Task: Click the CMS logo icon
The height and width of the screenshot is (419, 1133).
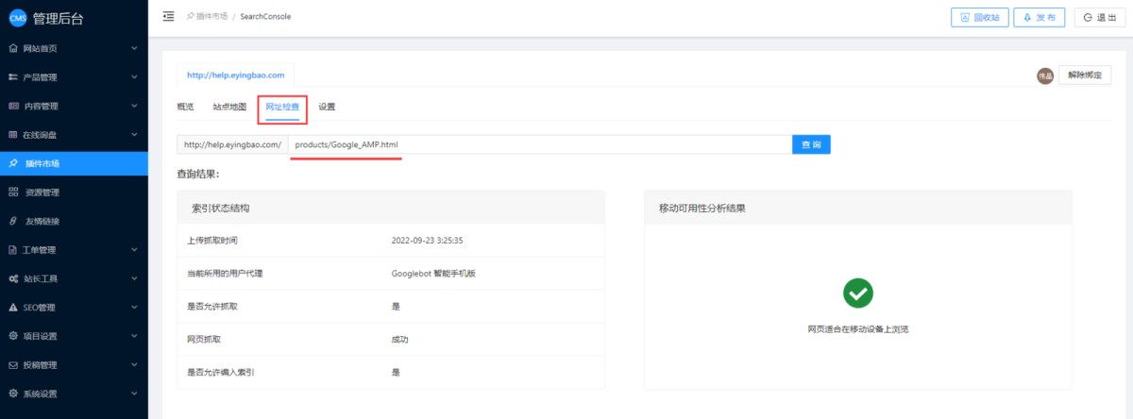Action: (17, 18)
